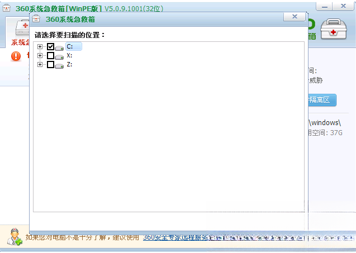Screen dimensions: 356x253
Task: Click the large first-aid kit logo
Action: point(333,30)
